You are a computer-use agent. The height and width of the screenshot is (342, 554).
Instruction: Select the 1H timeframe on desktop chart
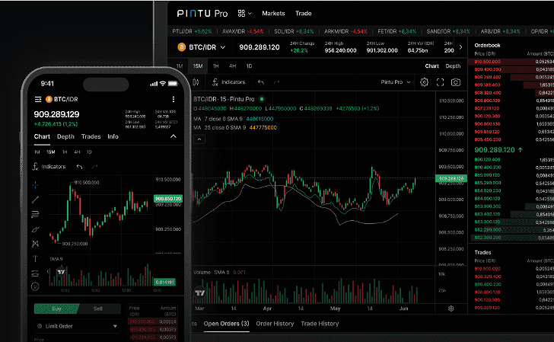point(215,66)
